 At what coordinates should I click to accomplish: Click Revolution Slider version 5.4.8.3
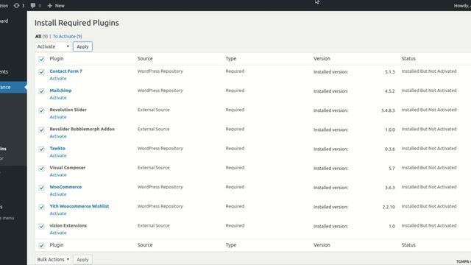coord(388,110)
